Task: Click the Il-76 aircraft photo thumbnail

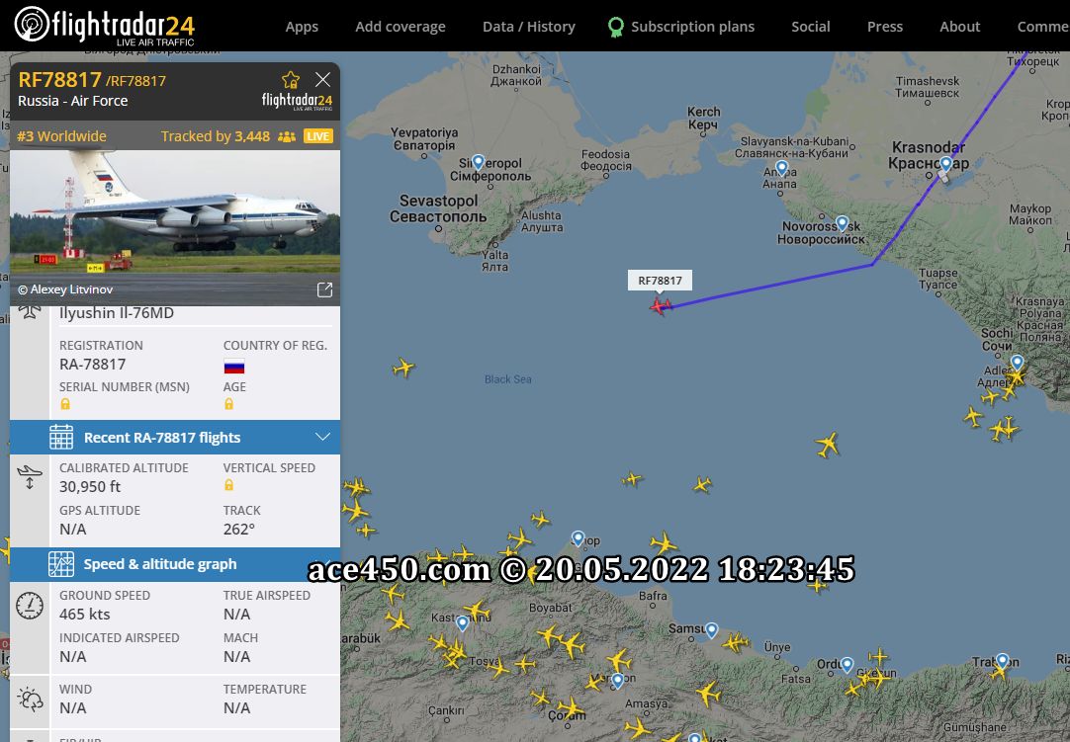Action: [175, 211]
